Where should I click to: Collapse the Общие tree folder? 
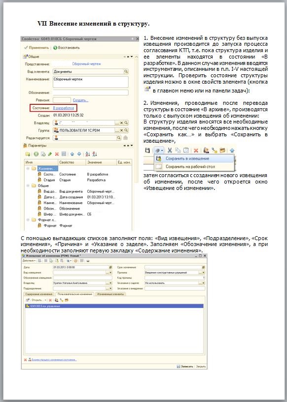tap(28, 186)
